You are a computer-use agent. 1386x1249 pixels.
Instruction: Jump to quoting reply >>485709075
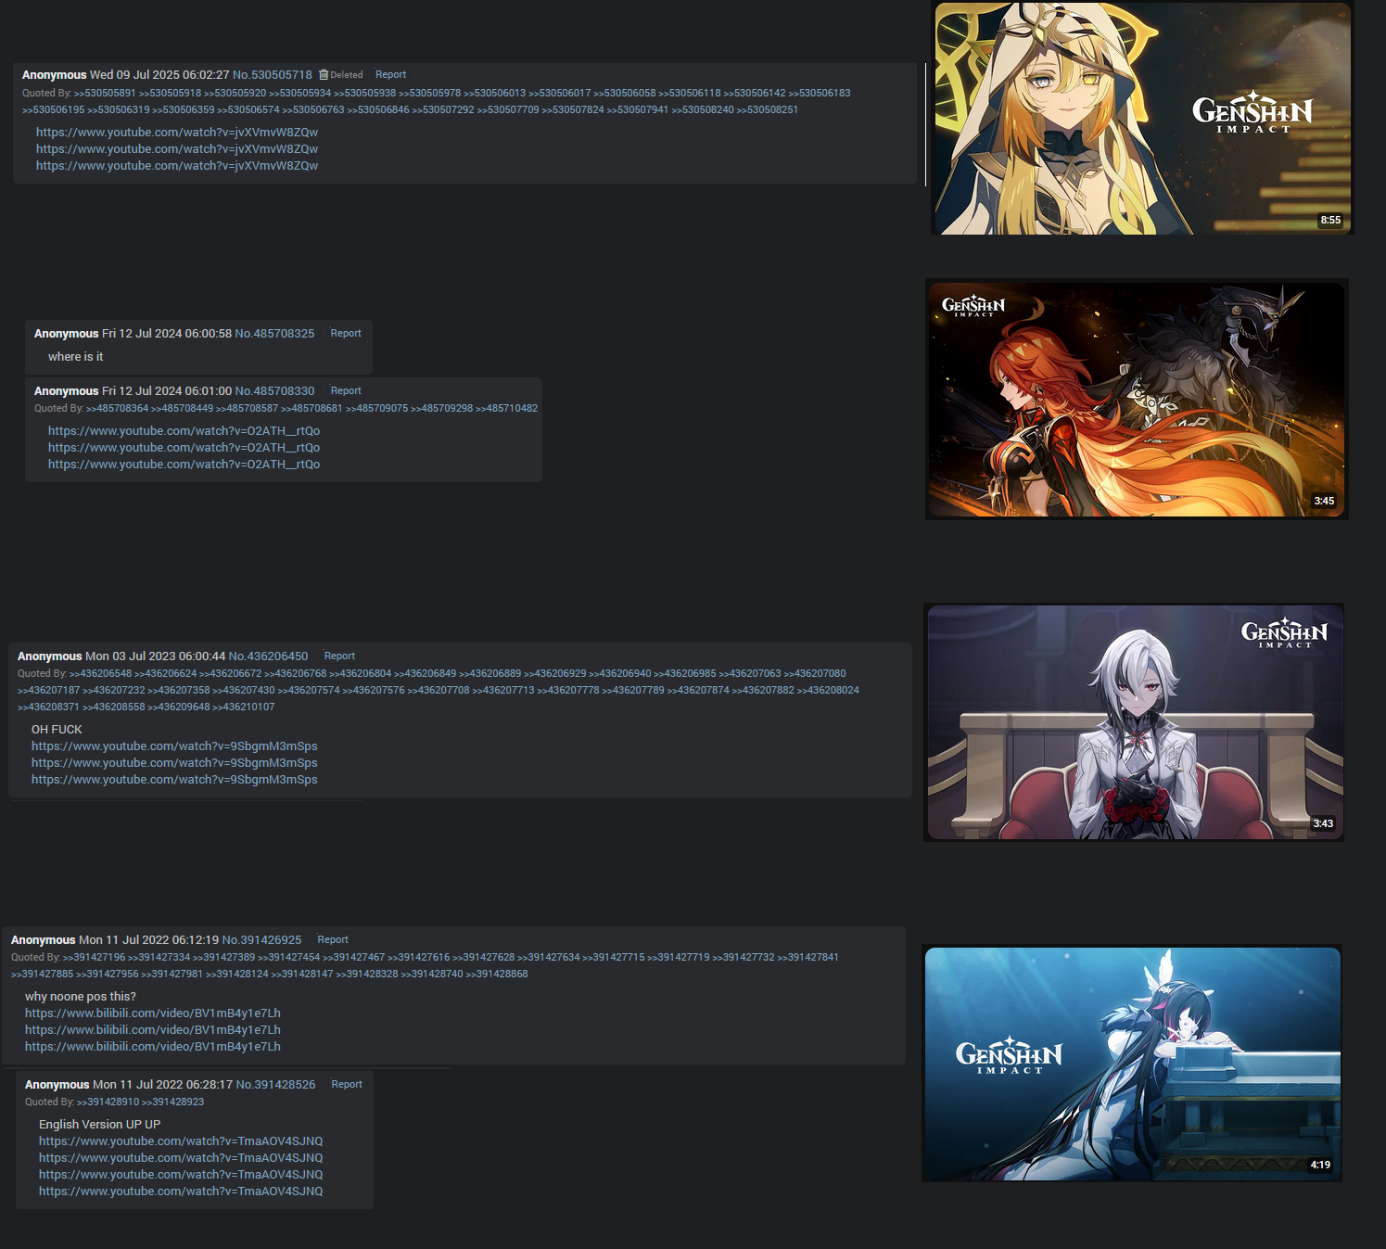pos(376,409)
